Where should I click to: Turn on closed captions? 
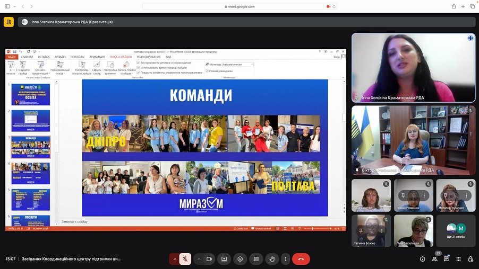click(x=255, y=259)
